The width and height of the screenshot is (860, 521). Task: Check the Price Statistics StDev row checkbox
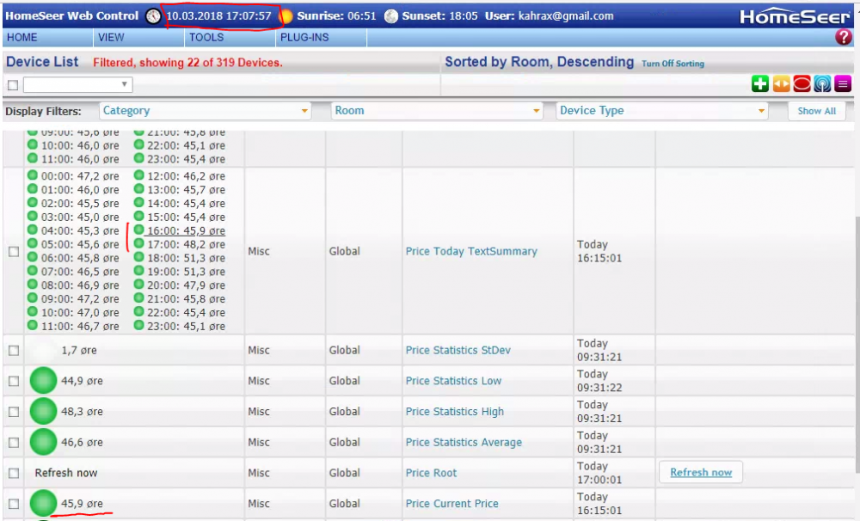pos(14,351)
